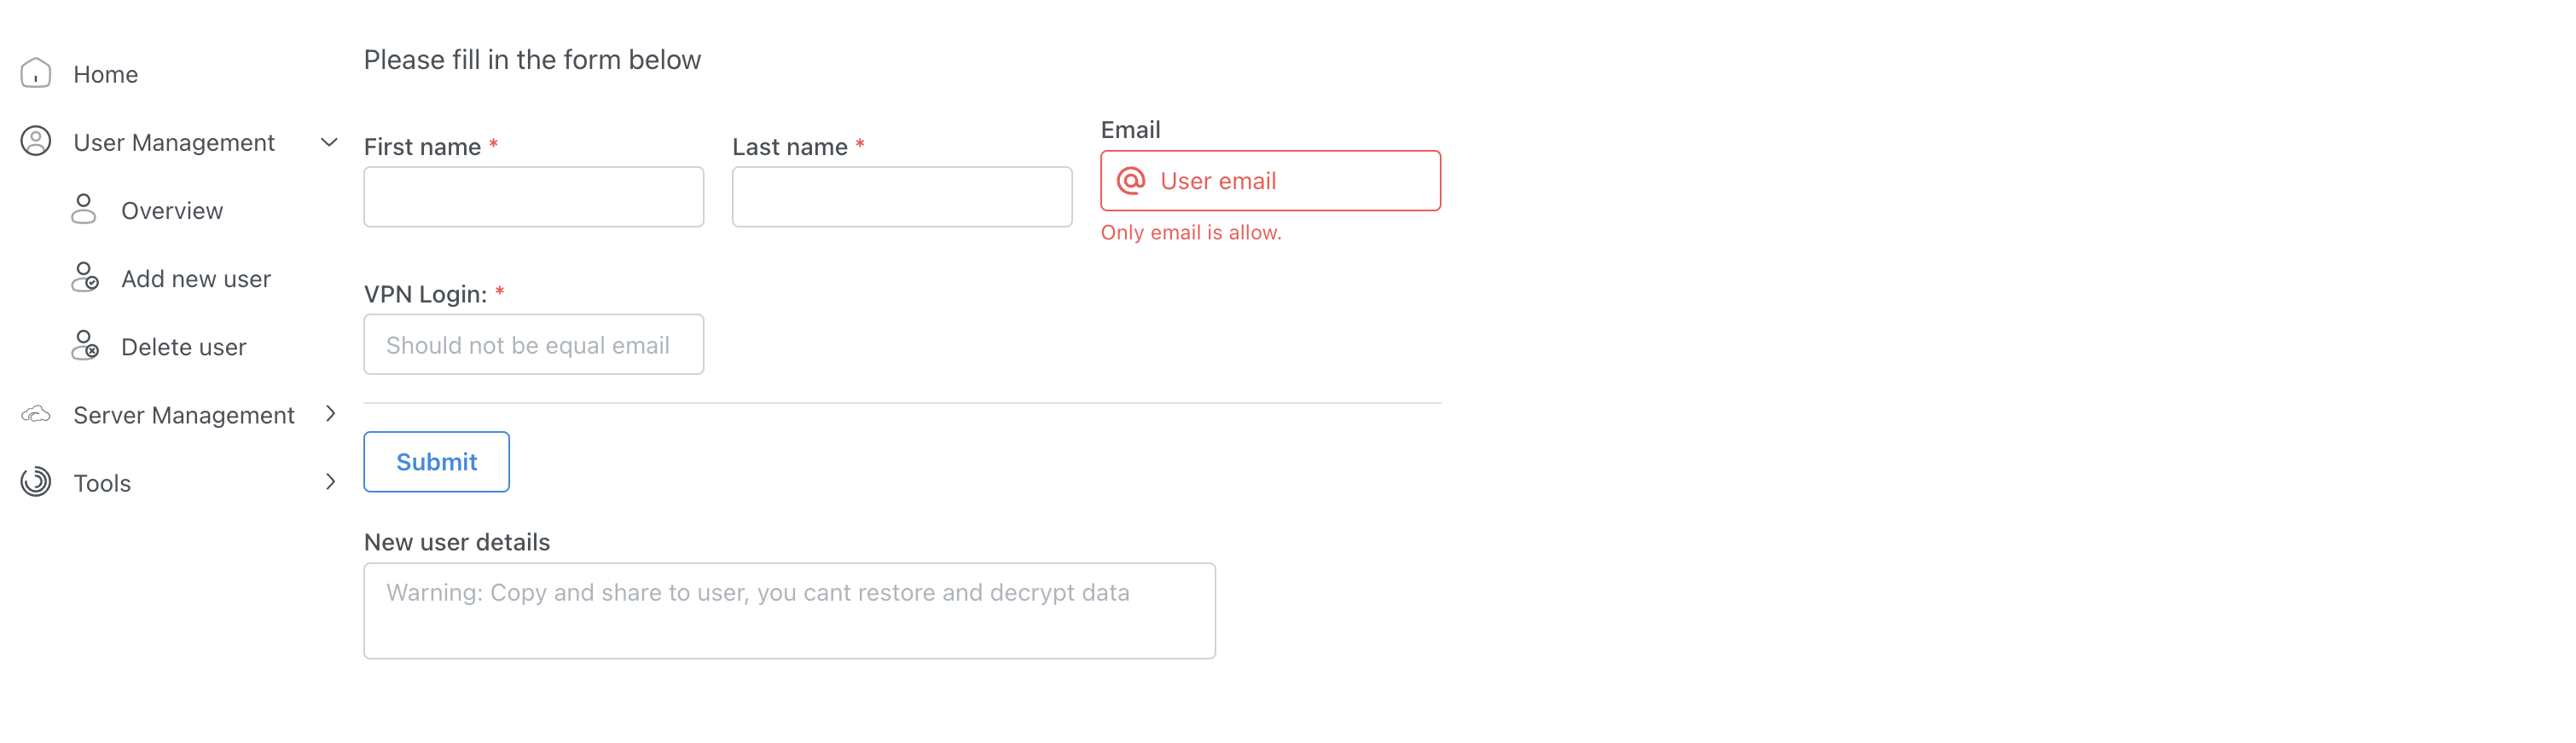Select Add new user menu entry

coord(196,279)
